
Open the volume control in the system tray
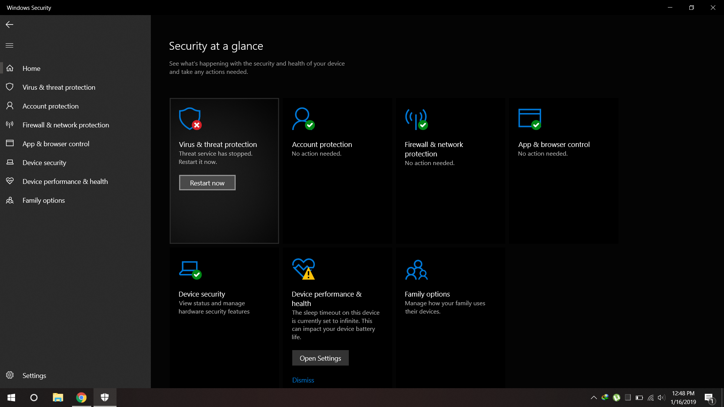[661, 398]
